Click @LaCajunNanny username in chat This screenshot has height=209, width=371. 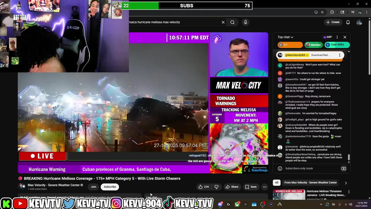[x=294, y=65]
